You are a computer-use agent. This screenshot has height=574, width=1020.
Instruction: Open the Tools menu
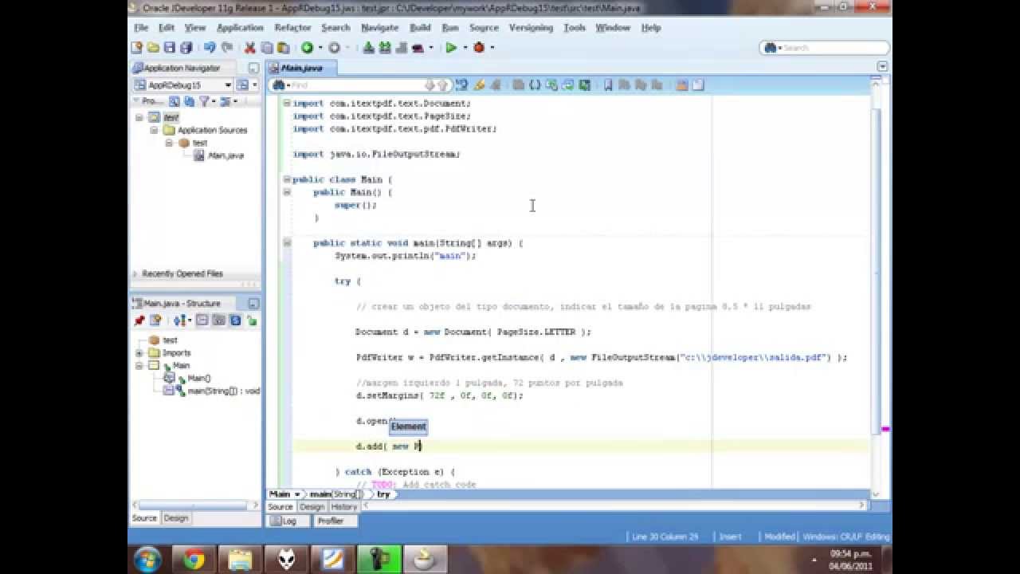click(575, 27)
